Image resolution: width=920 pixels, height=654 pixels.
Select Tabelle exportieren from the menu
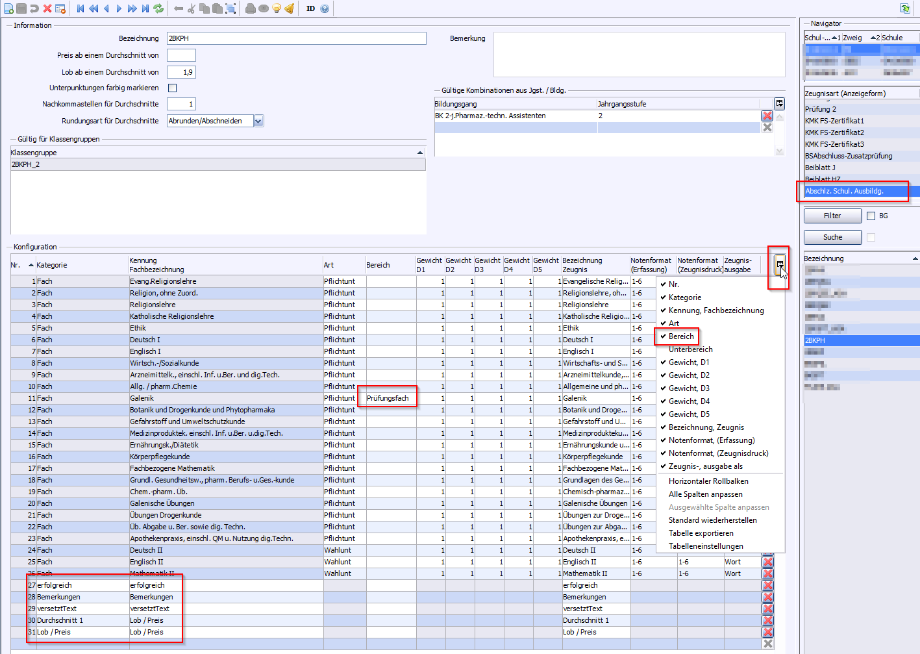701,533
